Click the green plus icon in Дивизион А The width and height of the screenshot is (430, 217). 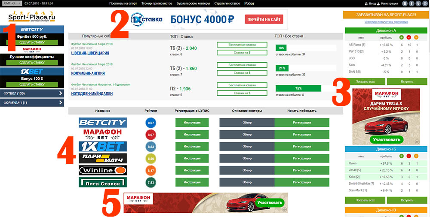click(402, 37)
